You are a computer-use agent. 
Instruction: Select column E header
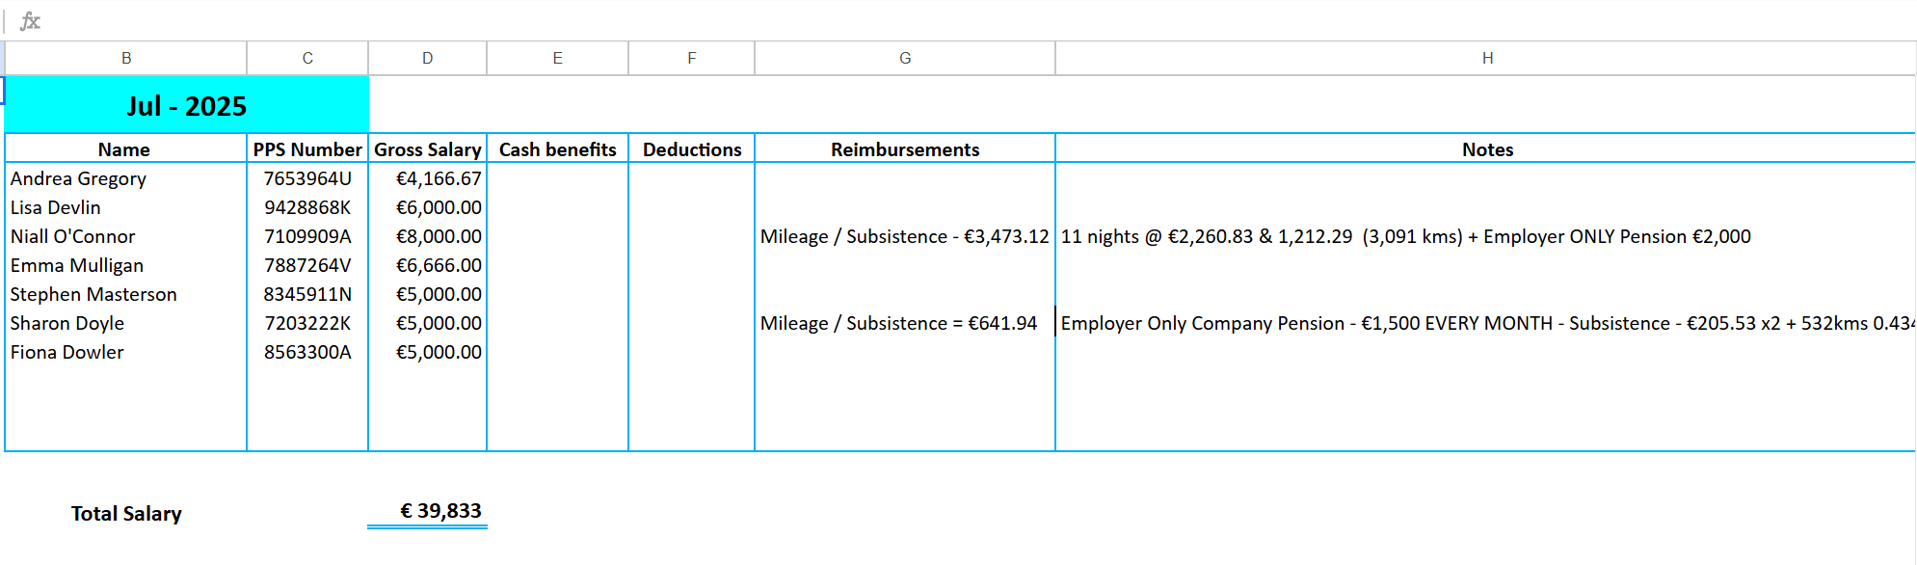tap(557, 58)
